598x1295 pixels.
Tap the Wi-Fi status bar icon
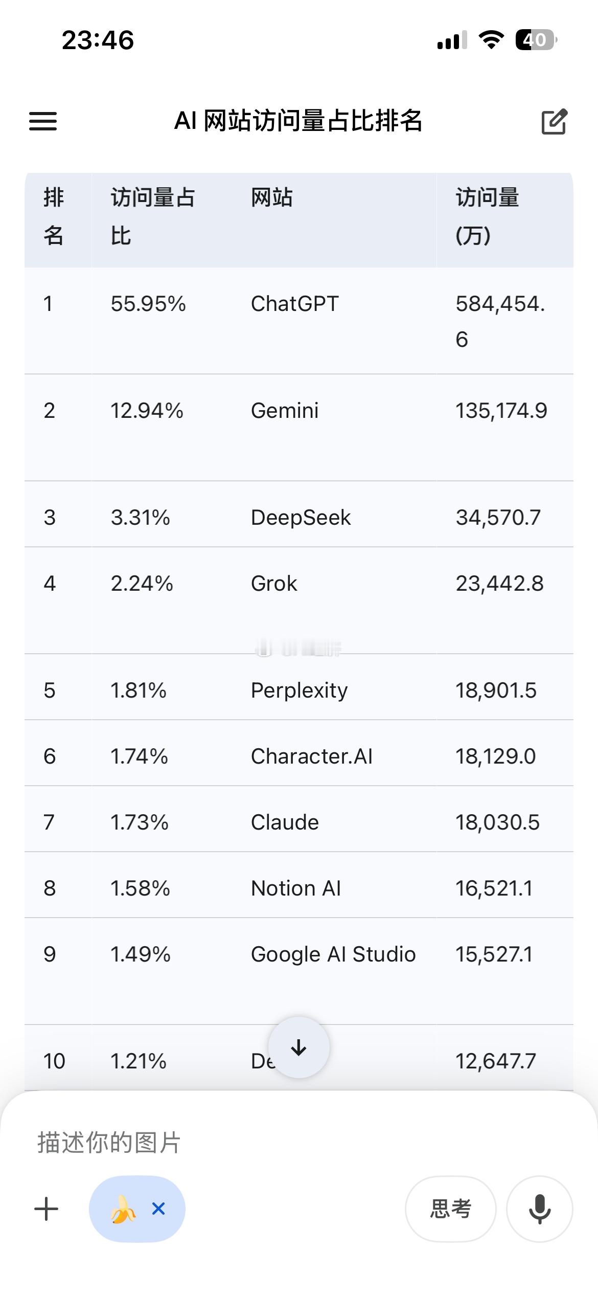(491, 40)
